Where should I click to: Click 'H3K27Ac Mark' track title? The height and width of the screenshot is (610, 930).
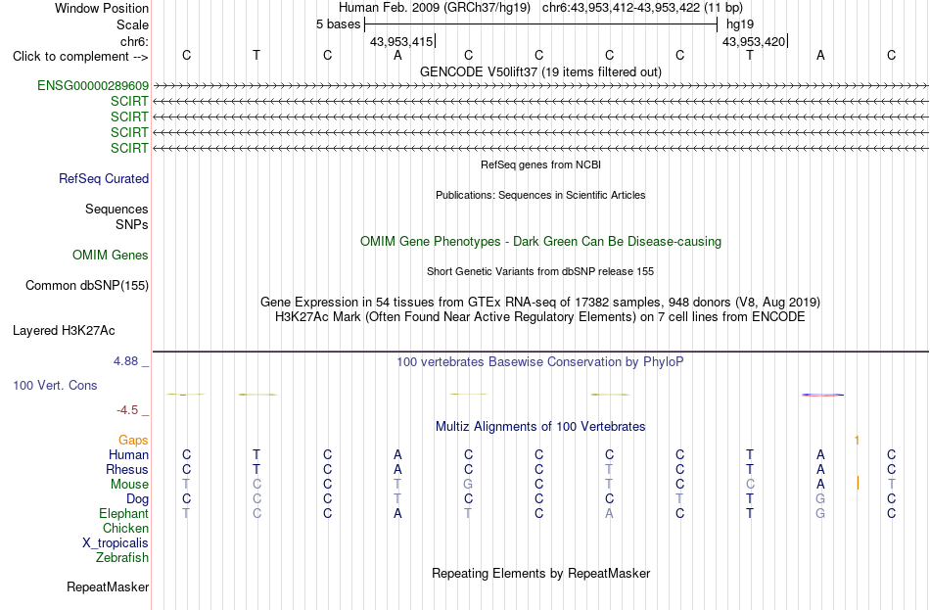[x=540, y=317]
